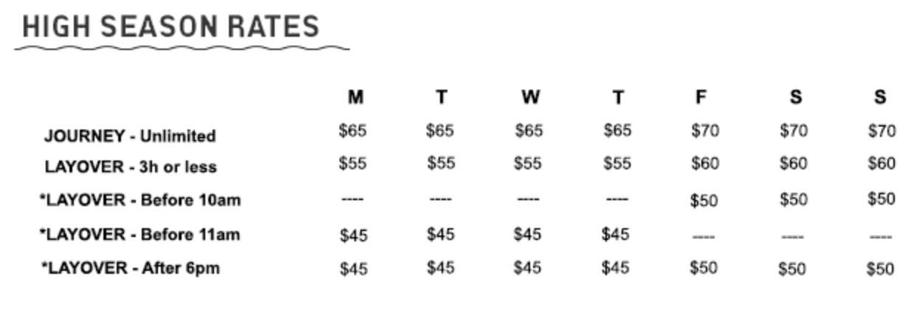Select the LAYOVER - 3h or less label
This screenshot has height=315, width=914.
pyautogui.click(x=131, y=166)
